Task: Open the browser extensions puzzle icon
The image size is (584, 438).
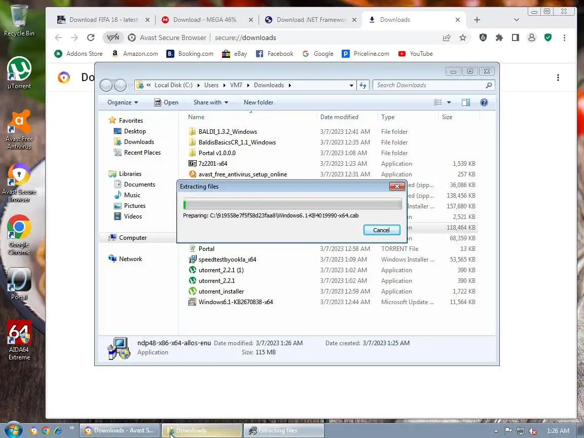Action: pyautogui.click(x=499, y=38)
